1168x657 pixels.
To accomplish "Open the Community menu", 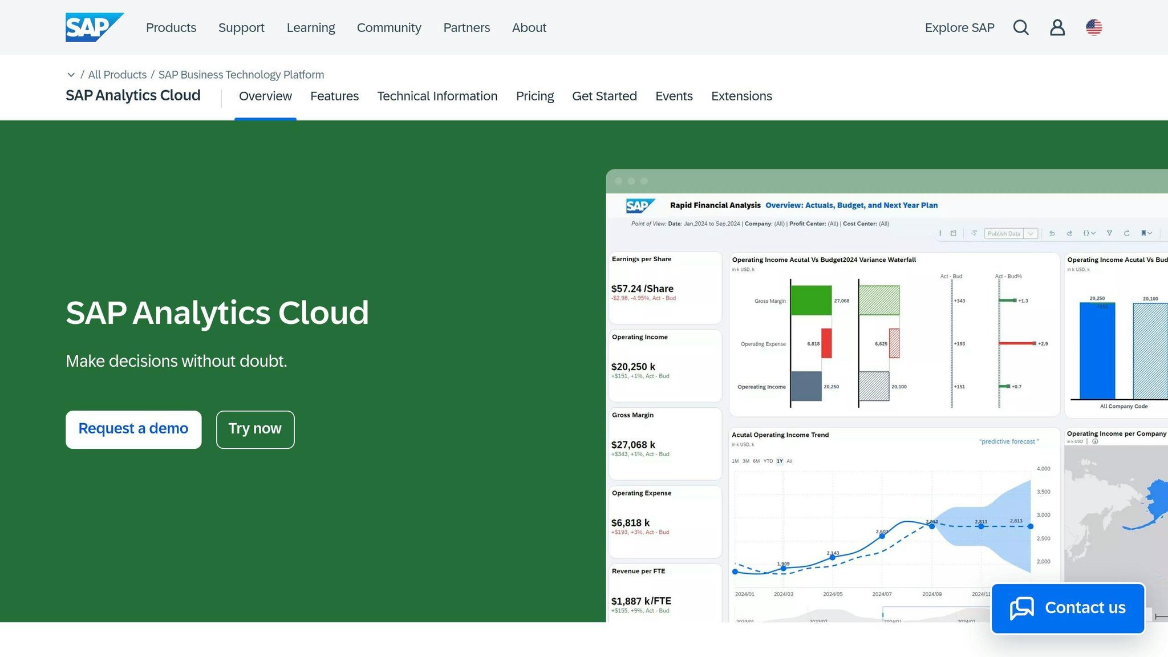I will tap(389, 27).
